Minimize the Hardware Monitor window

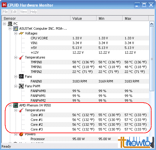pos(137,5)
